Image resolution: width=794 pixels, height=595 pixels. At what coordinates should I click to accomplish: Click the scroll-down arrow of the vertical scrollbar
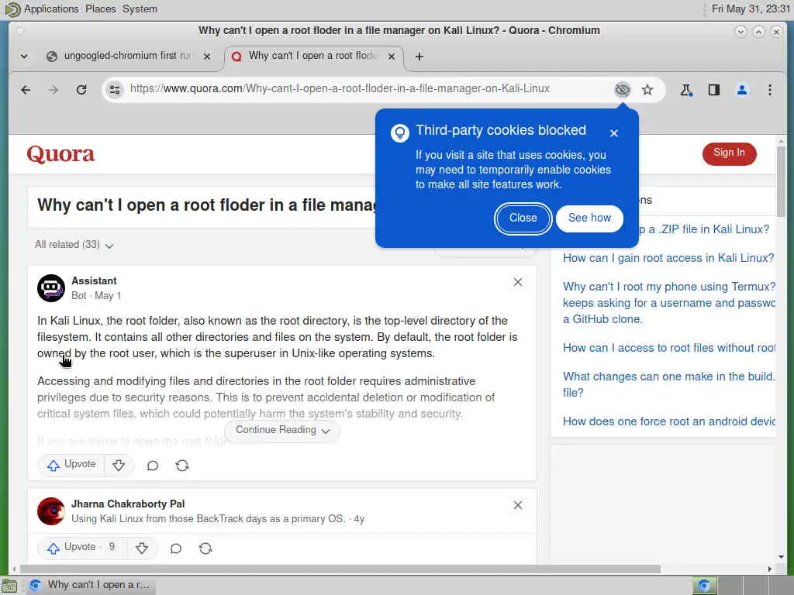(781, 556)
